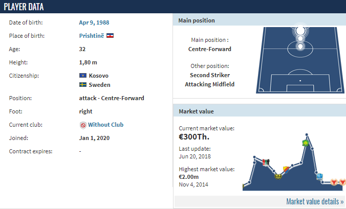Click the yellow-black round crest on chart
346x209 pixels.
278,176
